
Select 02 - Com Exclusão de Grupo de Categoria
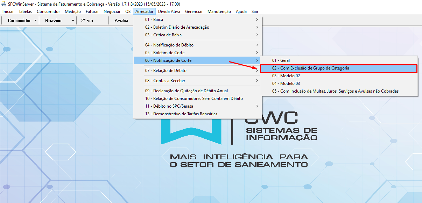click(311, 68)
